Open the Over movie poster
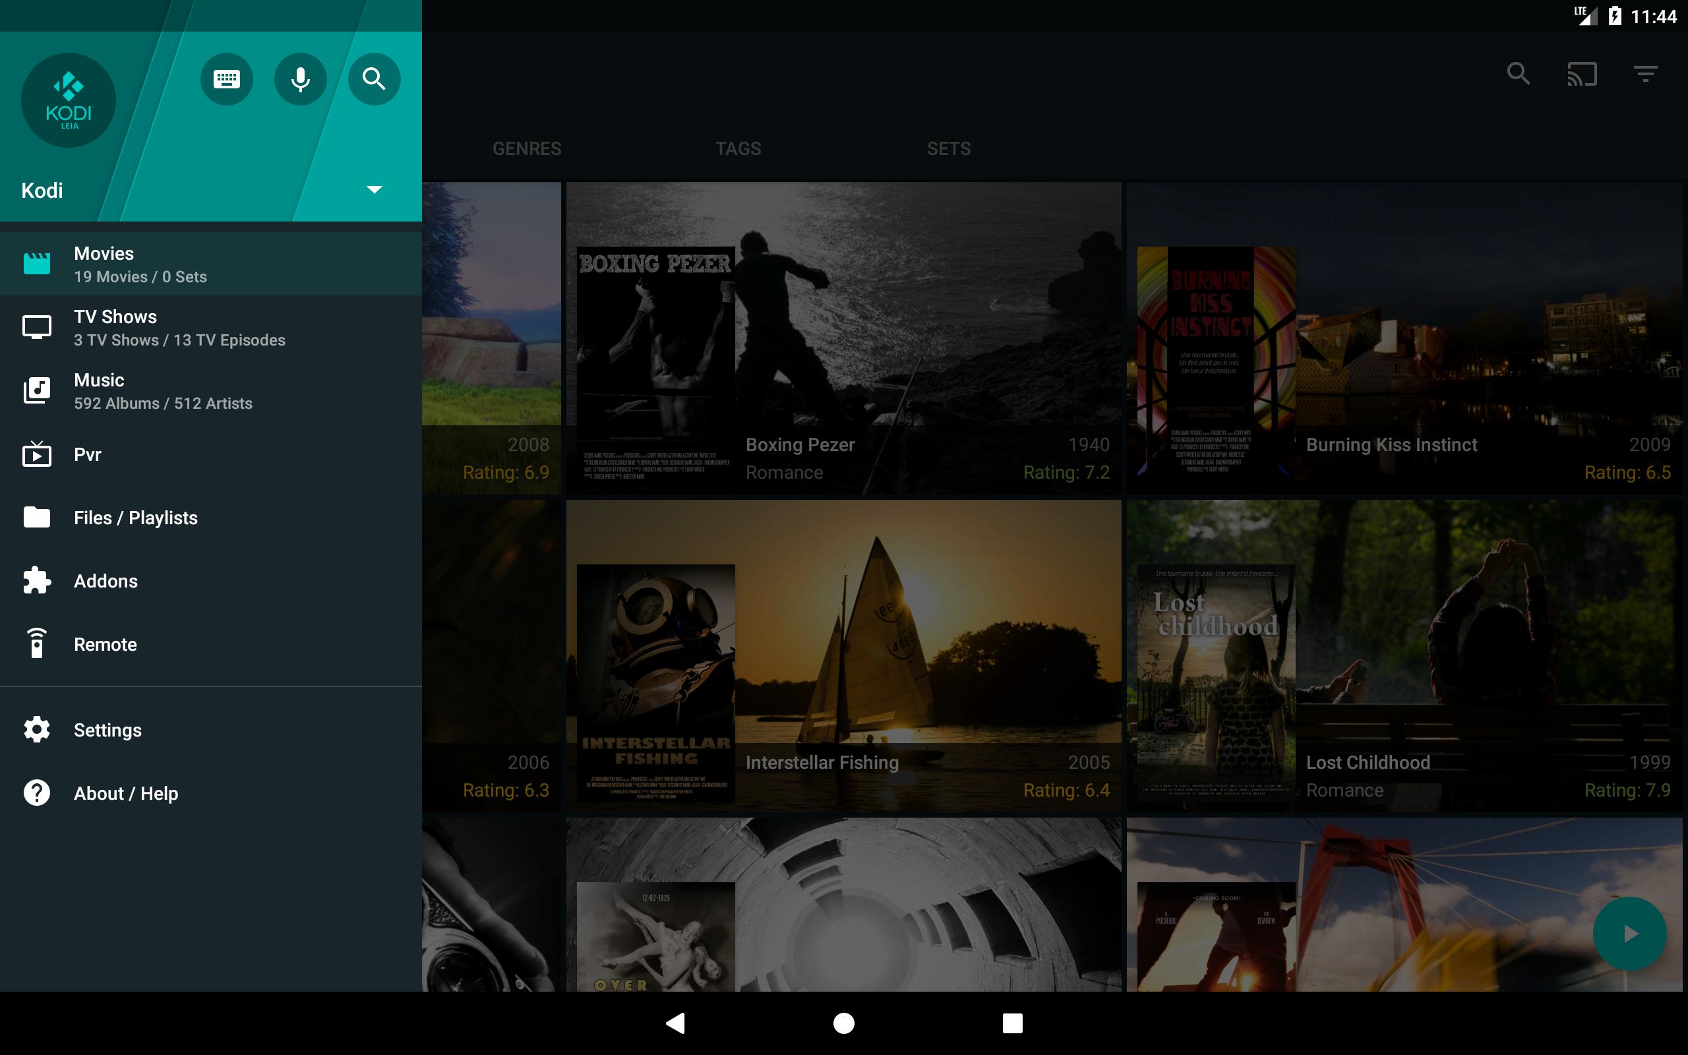Viewport: 1688px width, 1055px height. [655, 936]
